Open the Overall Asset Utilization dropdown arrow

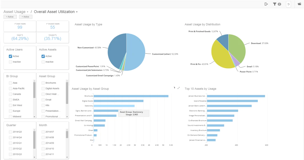(77, 12)
